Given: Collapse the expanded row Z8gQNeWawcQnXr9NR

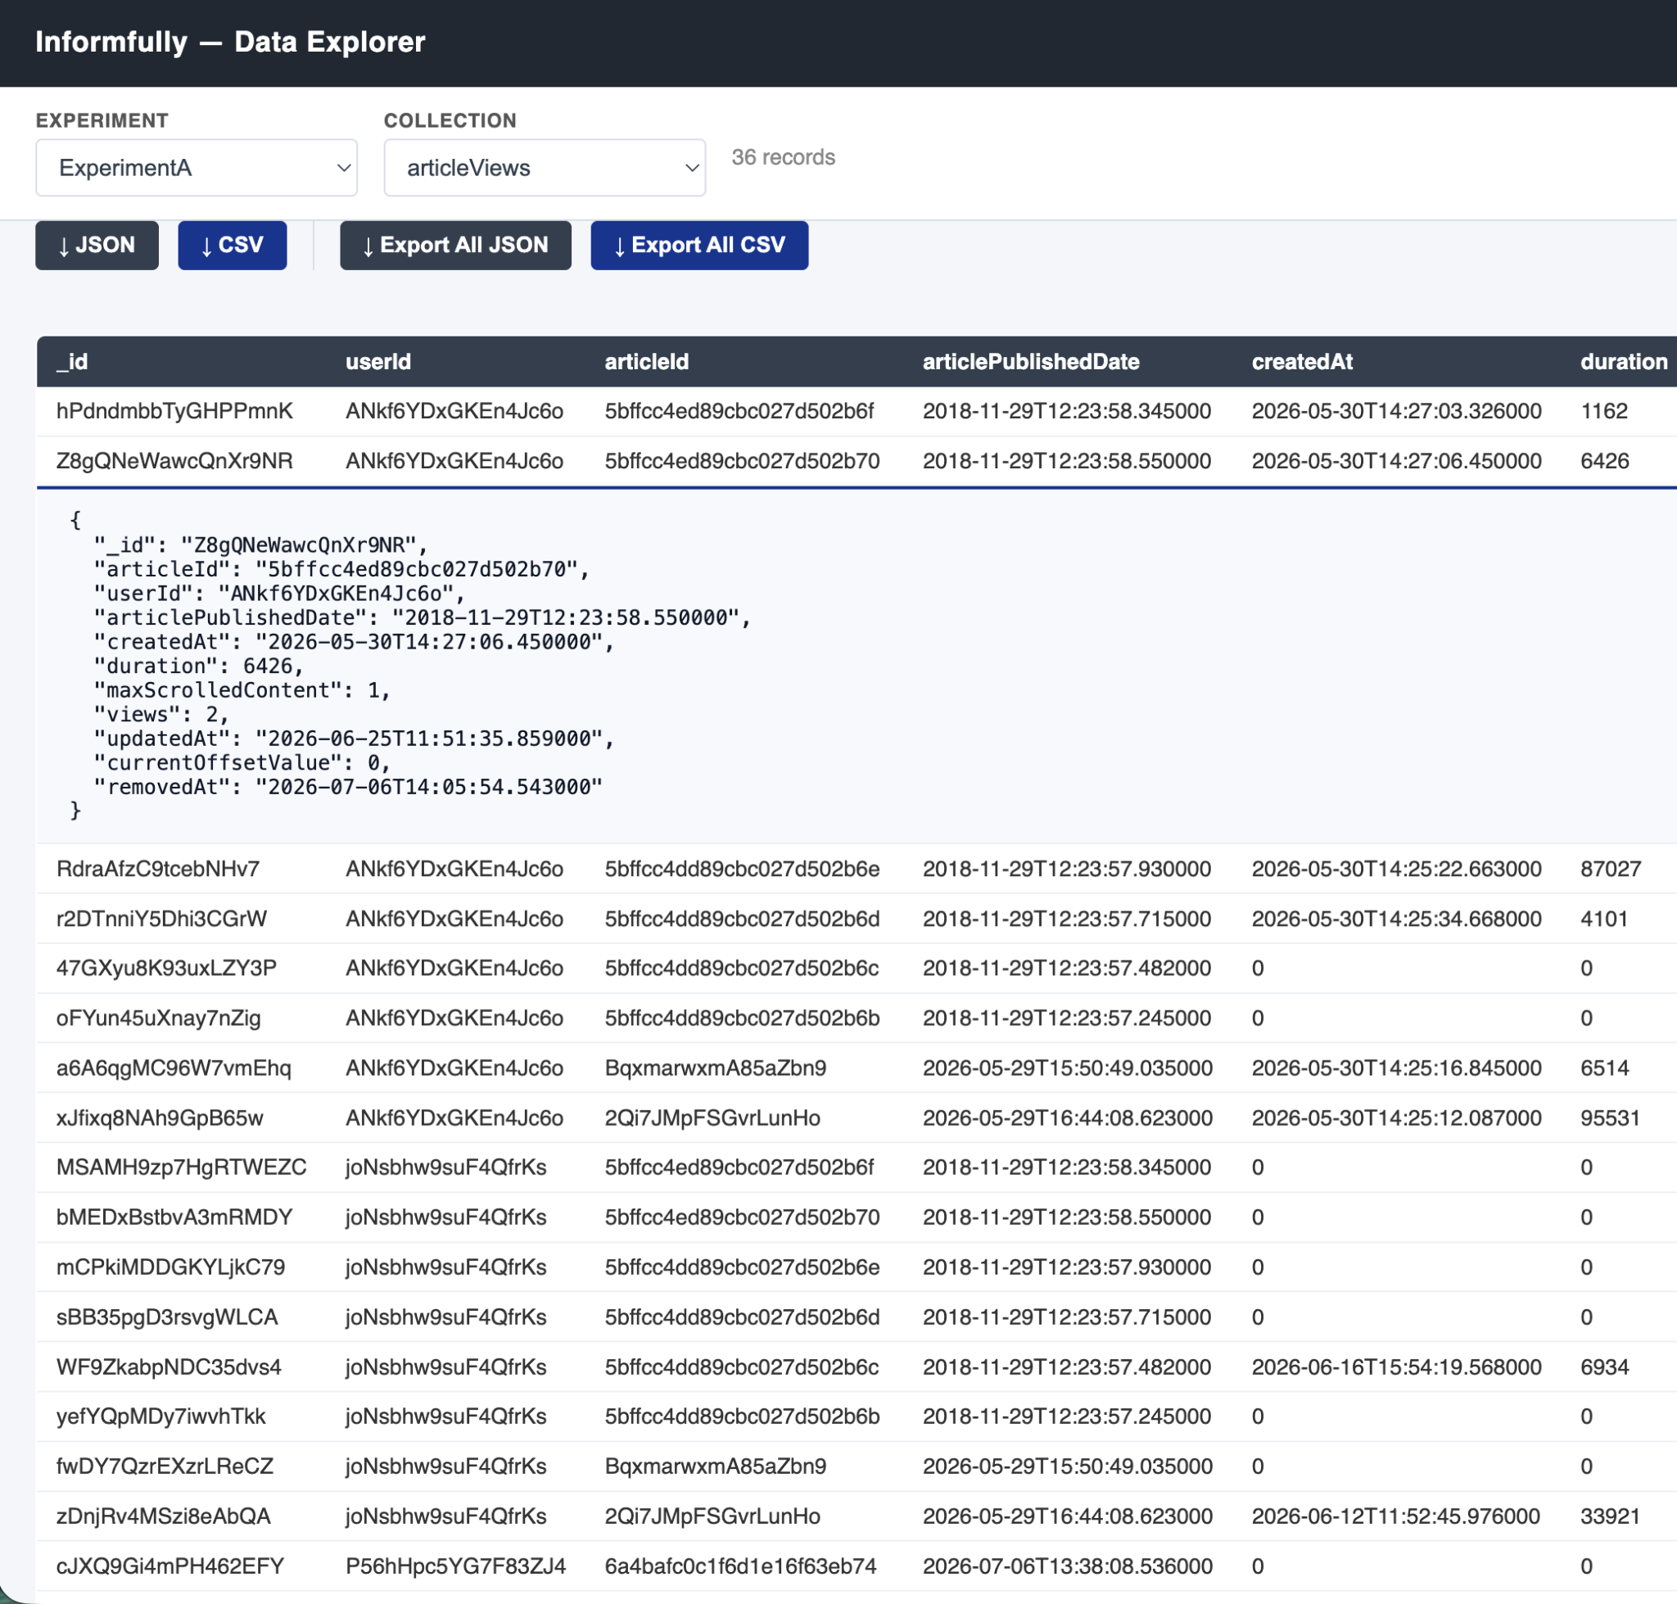Looking at the screenshot, I should tap(856, 462).
